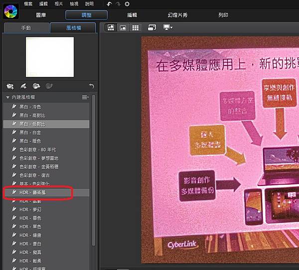The width and height of the screenshot is (299, 270).
Task: Open the 相片 menu
Action: [58, 3]
